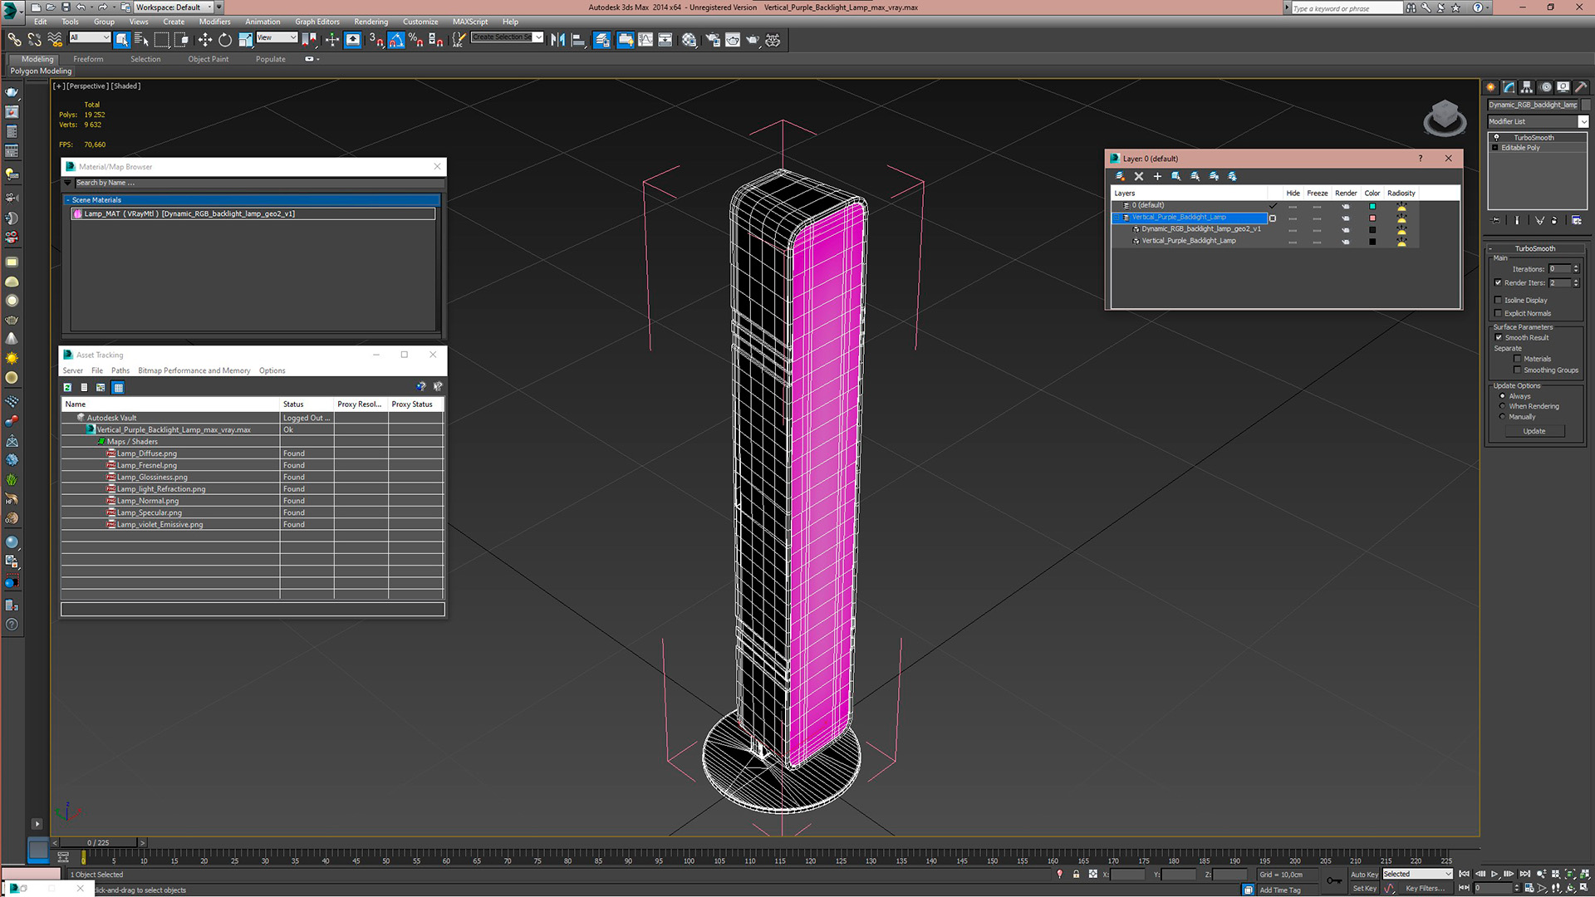The image size is (1595, 897).
Task: Refresh Asset Tracking list icon
Action: coord(67,387)
